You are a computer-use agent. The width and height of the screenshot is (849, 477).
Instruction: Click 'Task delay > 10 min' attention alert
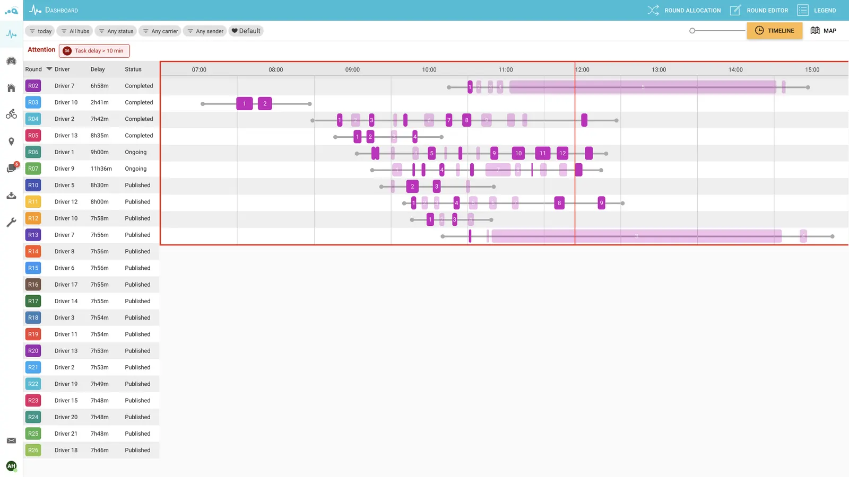94,51
